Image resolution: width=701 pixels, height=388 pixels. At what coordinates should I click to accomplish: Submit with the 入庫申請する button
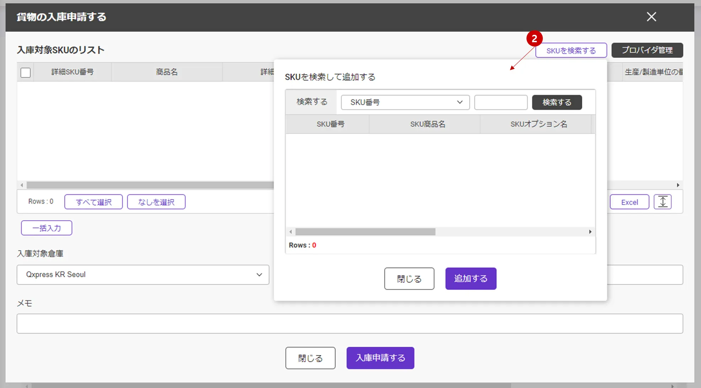tap(380, 358)
